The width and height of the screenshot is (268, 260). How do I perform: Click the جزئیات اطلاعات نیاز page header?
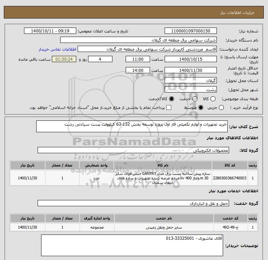pos(237,13)
